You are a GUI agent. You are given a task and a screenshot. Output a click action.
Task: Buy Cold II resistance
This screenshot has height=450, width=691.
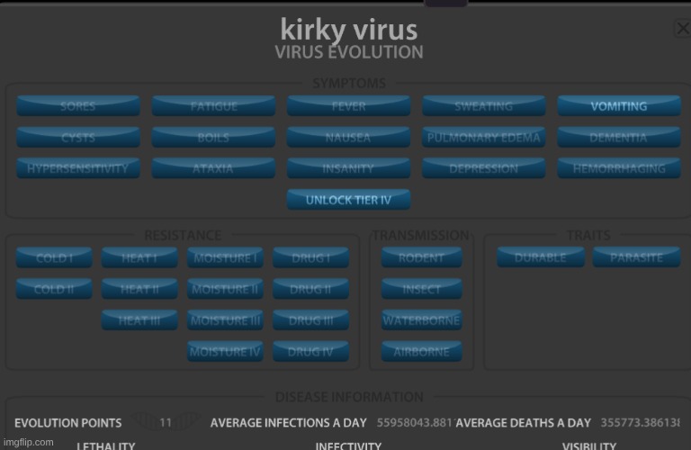click(54, 289)
